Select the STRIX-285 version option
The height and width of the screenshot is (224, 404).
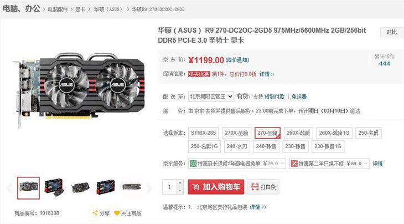click(203, 133)
